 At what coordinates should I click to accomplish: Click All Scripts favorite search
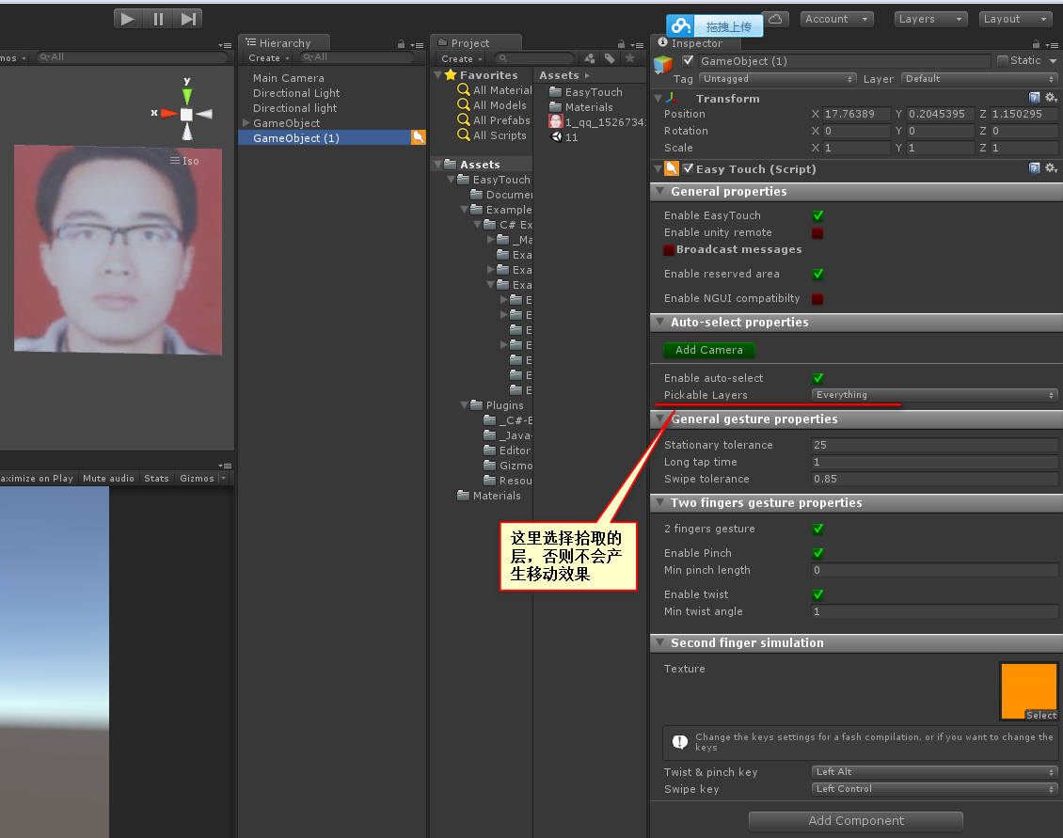pos(492,134)
